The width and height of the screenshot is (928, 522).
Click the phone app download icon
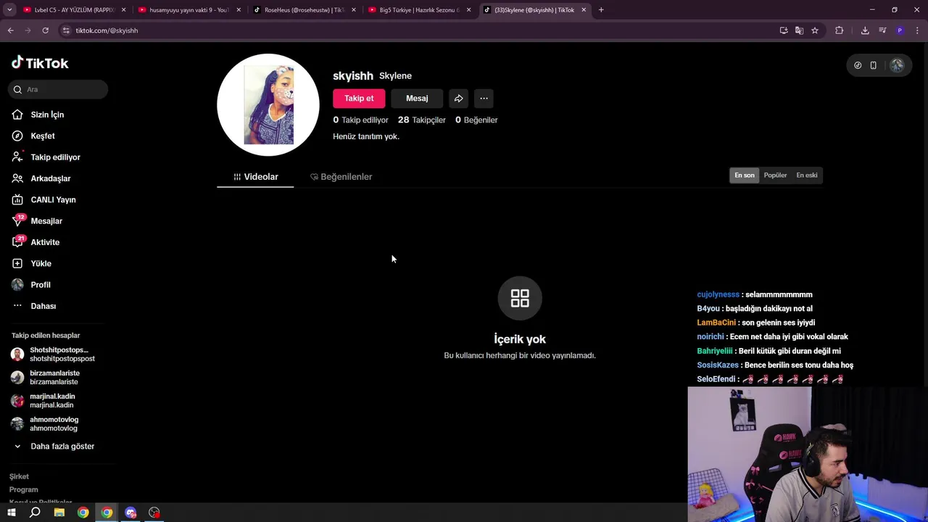point(873,65)
